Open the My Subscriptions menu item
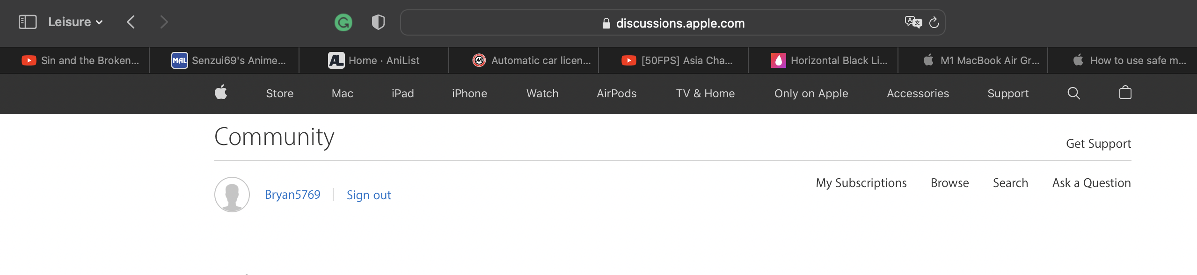 click(x=861, y=183)
